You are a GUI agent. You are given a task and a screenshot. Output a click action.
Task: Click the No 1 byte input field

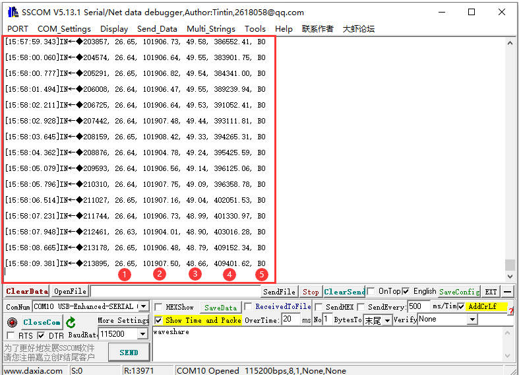(327, 320)
